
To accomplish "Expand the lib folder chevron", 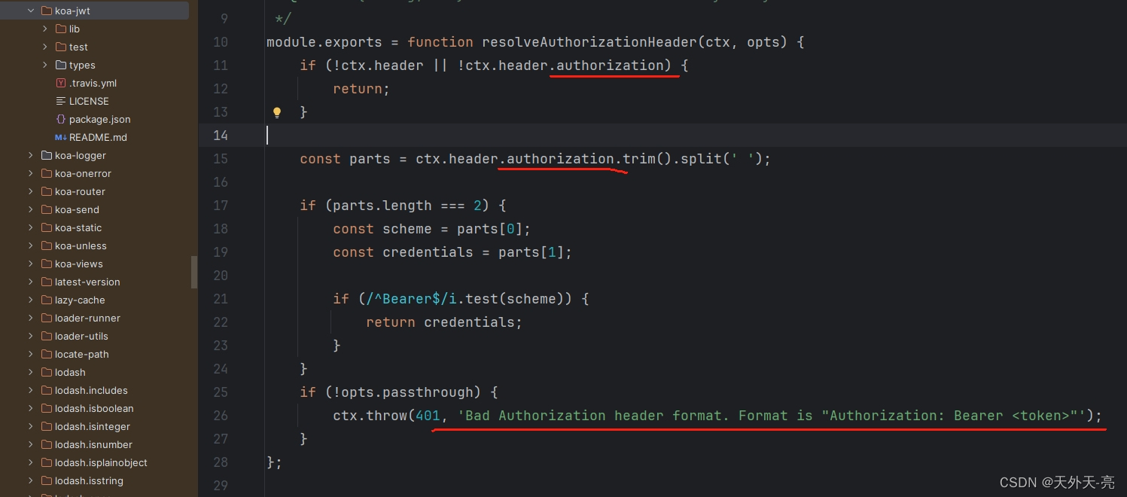I will point(45,29).
